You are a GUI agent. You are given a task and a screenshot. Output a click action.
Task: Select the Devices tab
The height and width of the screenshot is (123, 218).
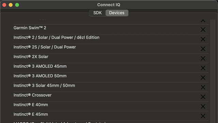[117, 13]
